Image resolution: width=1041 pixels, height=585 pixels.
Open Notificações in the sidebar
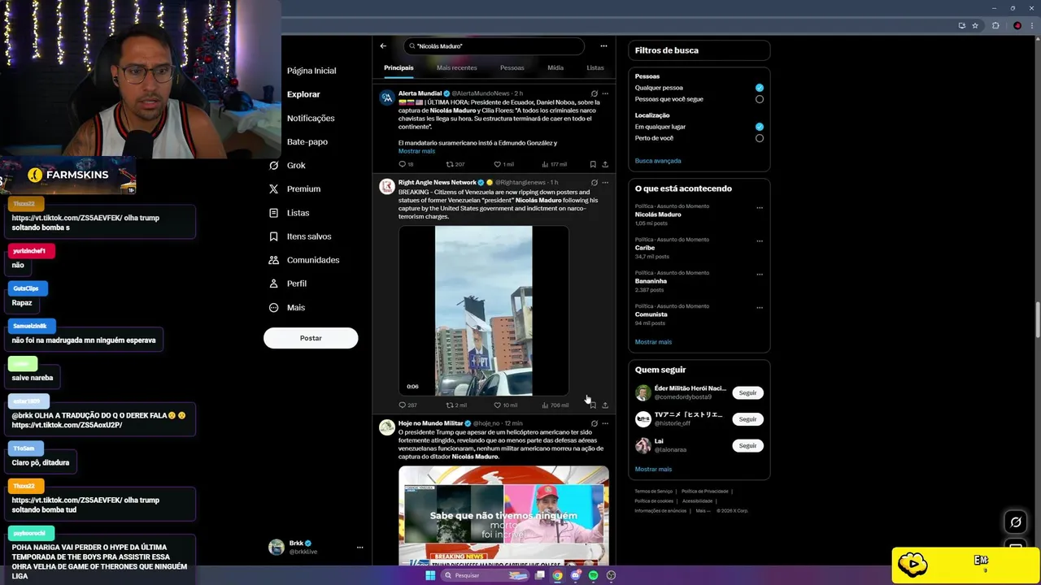(x=311, y=118)
